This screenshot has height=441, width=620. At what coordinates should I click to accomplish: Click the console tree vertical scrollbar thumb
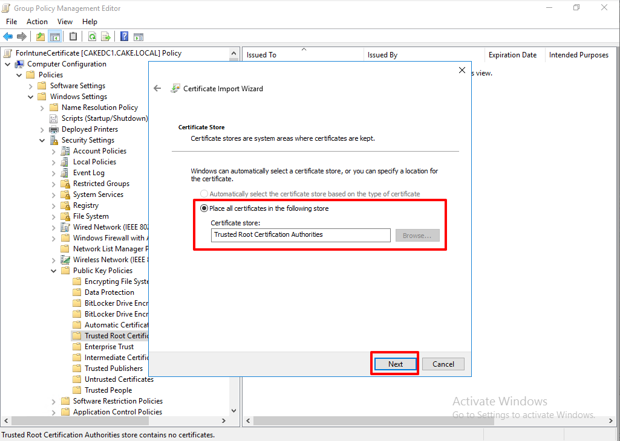pos(233,60)
